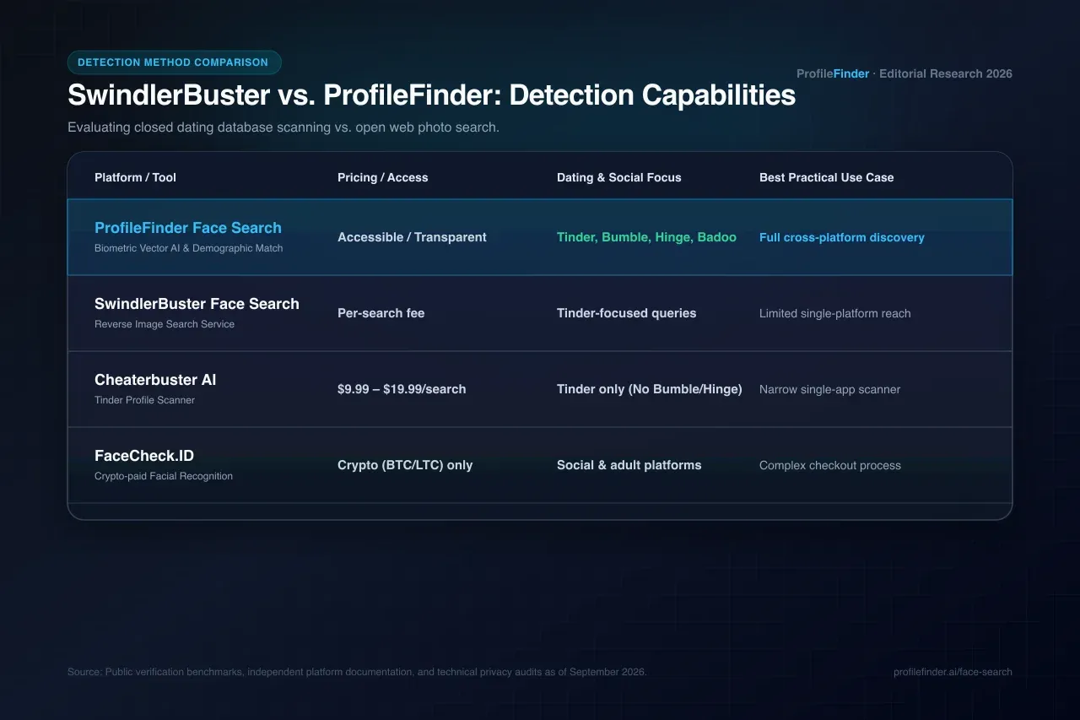Click the 'Tinder Profile Scanner' subtitle
This screenshot has width=1080, height=720.
coord(144,400)
